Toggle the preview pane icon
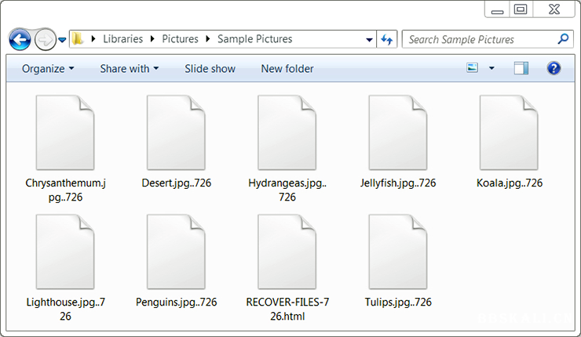 521,68
